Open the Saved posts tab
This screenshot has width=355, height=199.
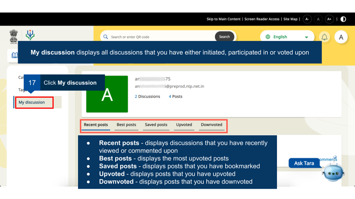pos(156,125)
